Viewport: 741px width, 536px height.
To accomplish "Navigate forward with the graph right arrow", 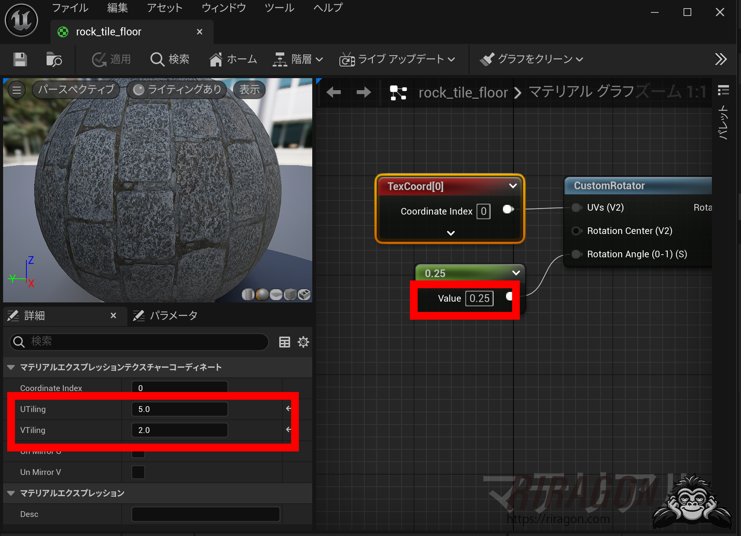I will pyautogui.click(x=364, y=93).
